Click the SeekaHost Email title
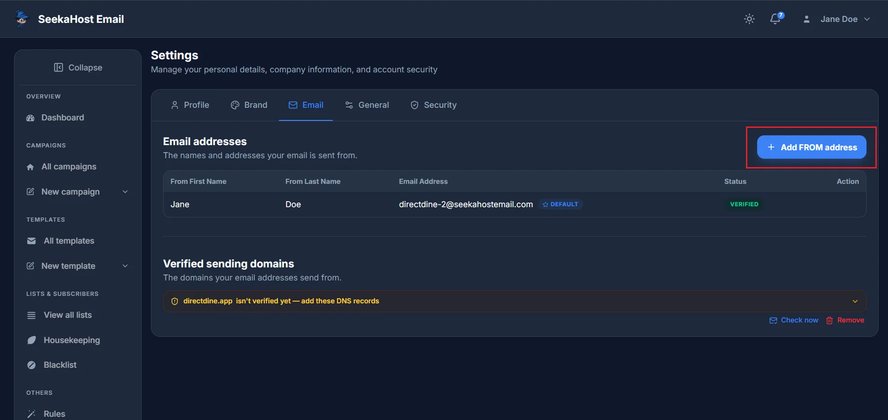Screen dimensions: 888x420 pos(81,19)
